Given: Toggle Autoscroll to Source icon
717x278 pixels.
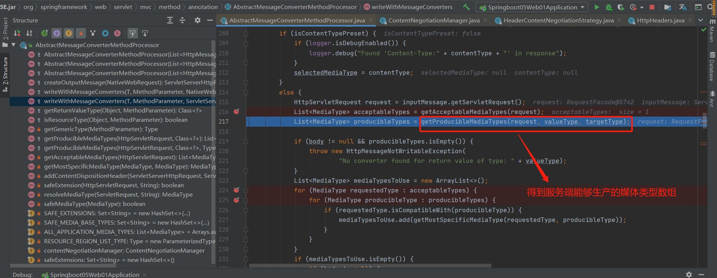Looking at the screenshot, I should (133, 33).
